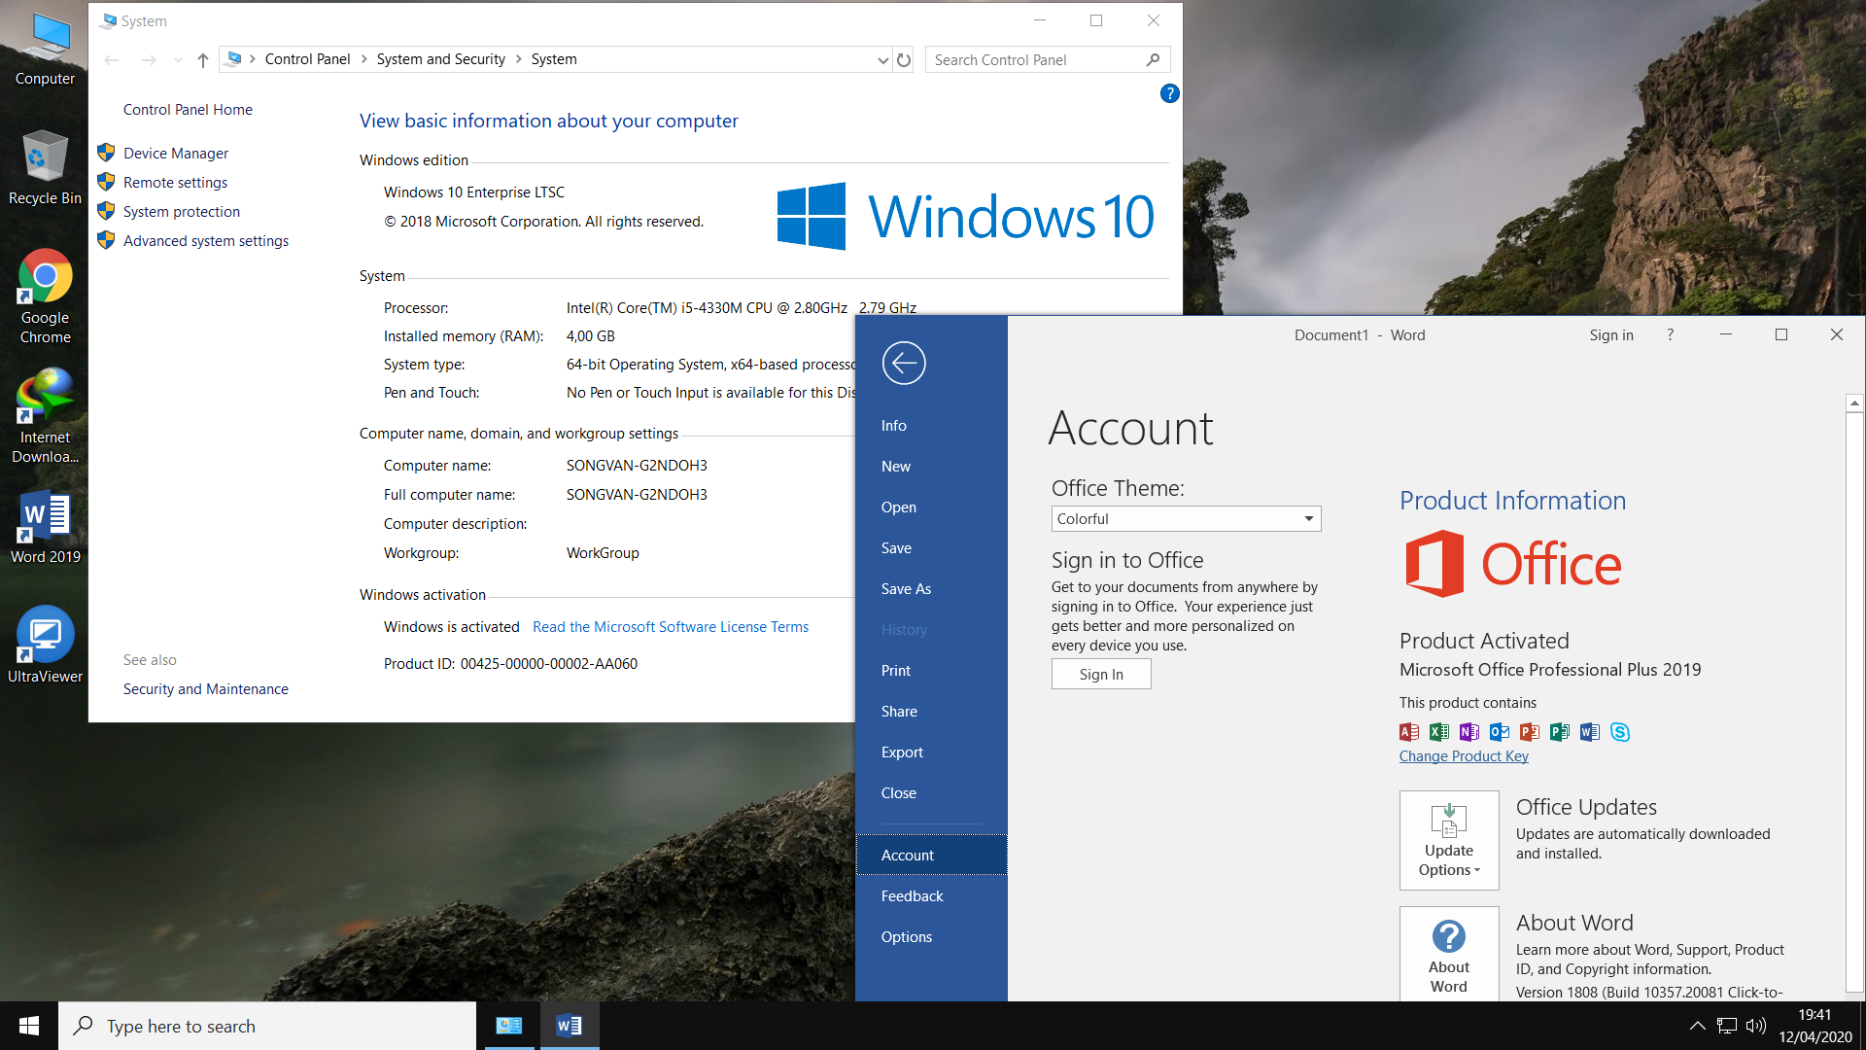Click the taskbar clock and date
This screenshot has width=1866, height=1050.
click(x=1815, y=1026)
